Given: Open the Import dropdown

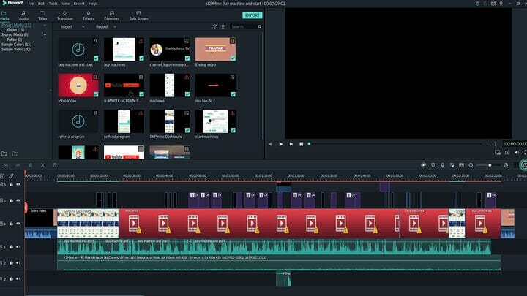Looking at the screenshot, I should point(72,26).
